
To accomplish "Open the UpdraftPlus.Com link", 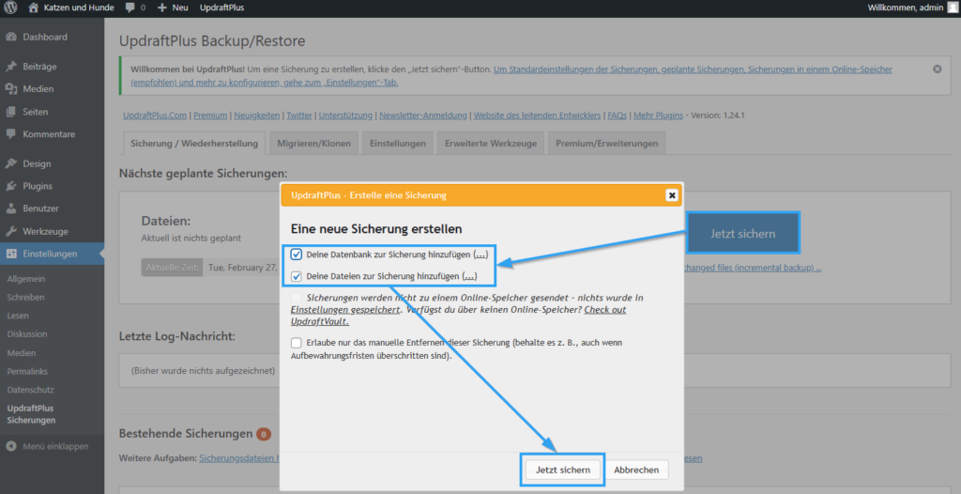I will 155,115.
